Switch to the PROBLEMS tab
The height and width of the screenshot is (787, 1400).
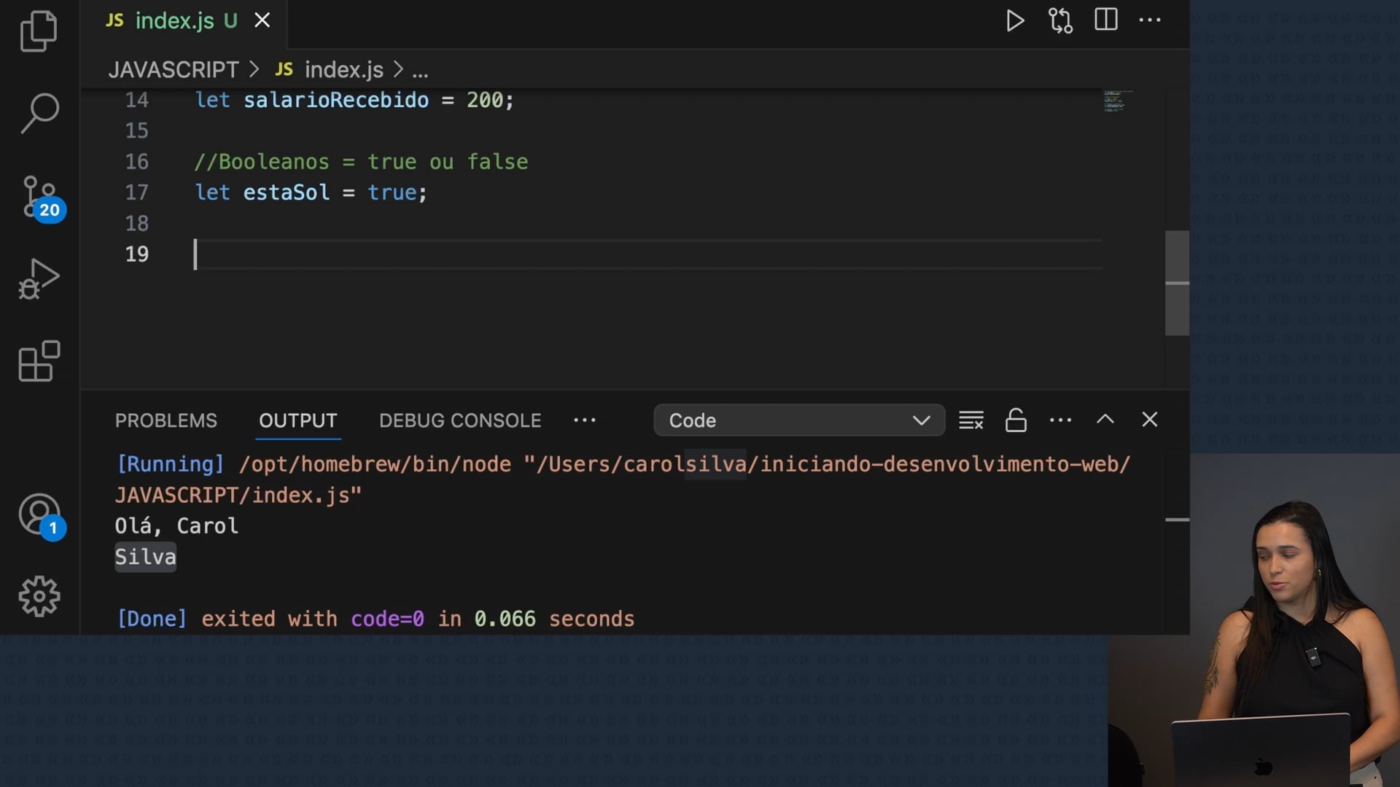[x=166, y=420]
